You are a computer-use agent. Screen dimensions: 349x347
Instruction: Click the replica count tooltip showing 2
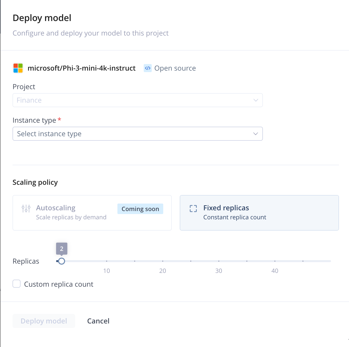click(61, 248)
